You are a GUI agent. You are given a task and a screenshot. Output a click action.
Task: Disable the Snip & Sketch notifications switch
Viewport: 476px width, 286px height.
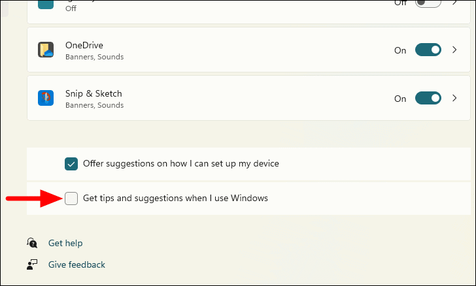pos(428,99)
